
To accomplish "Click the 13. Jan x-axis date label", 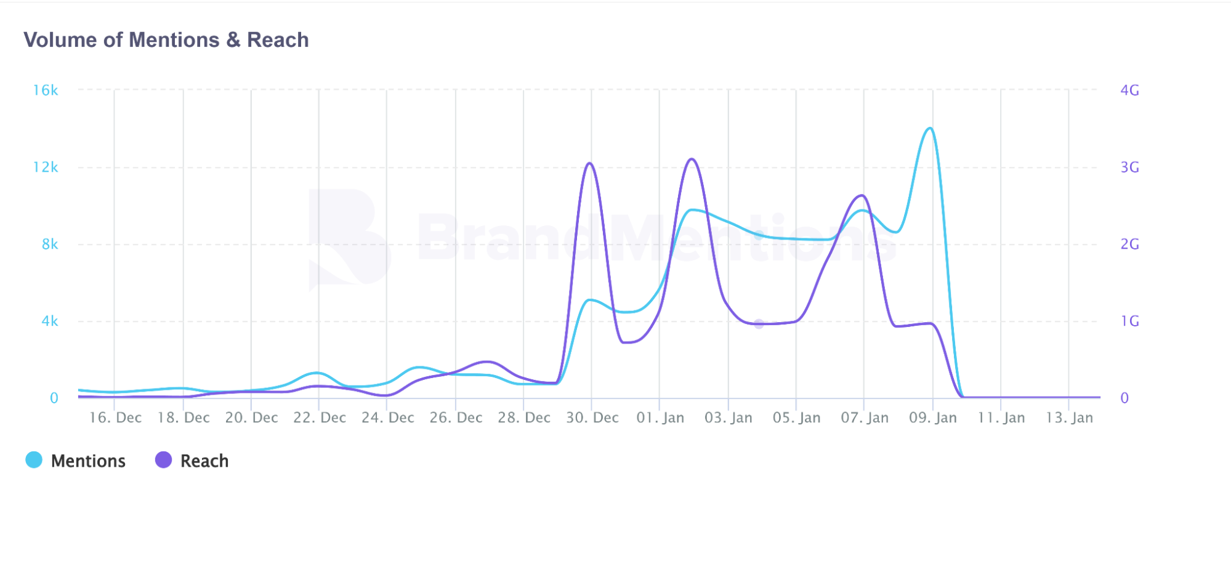I will point(1069,418).
